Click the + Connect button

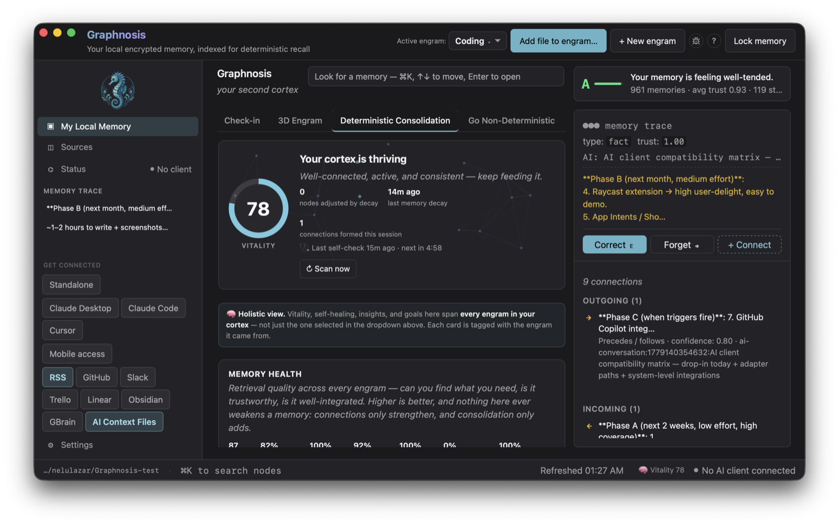749,245
